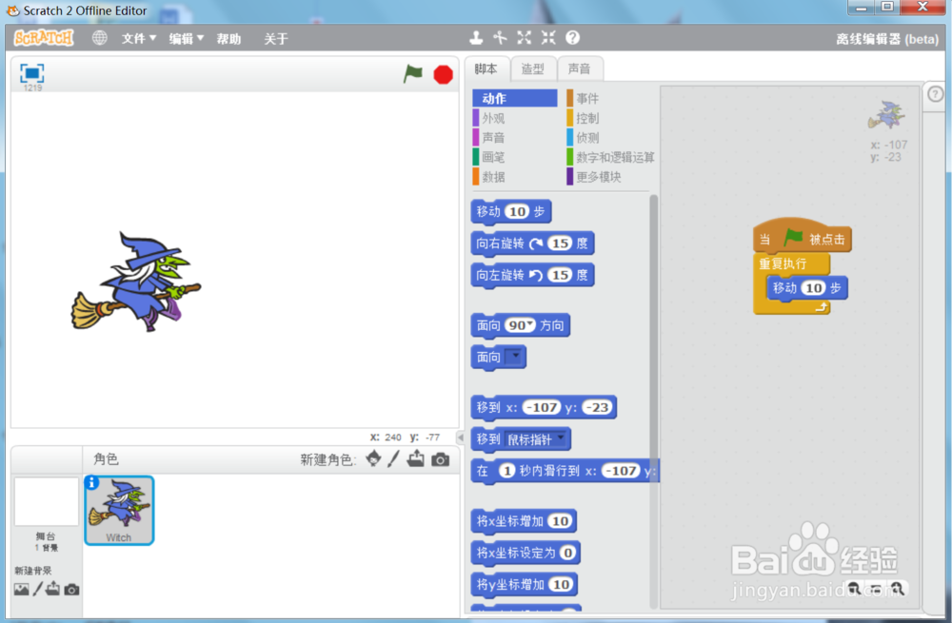This screenshot has height=623, width=952.
Task: Click steps field in palette 移动 10 步 block
Action: pos(517,212)
